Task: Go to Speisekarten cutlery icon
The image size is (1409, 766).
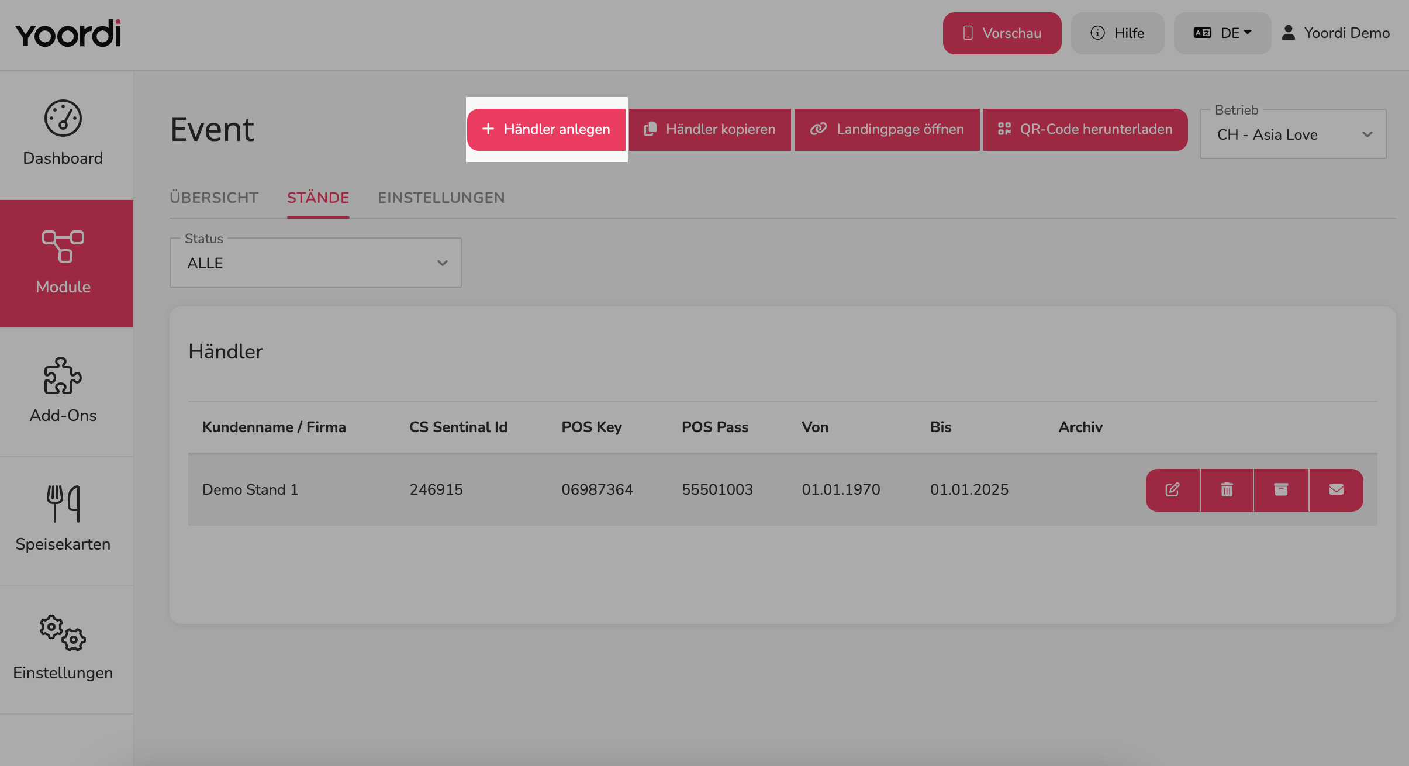Action: (x=63, y=503)
